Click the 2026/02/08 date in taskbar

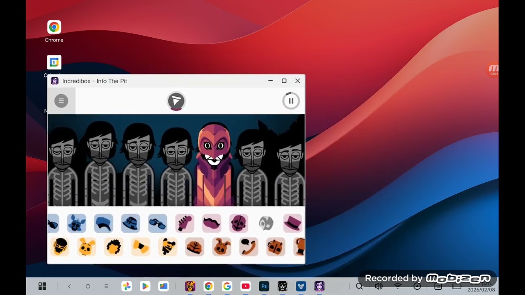click(481, 290)
